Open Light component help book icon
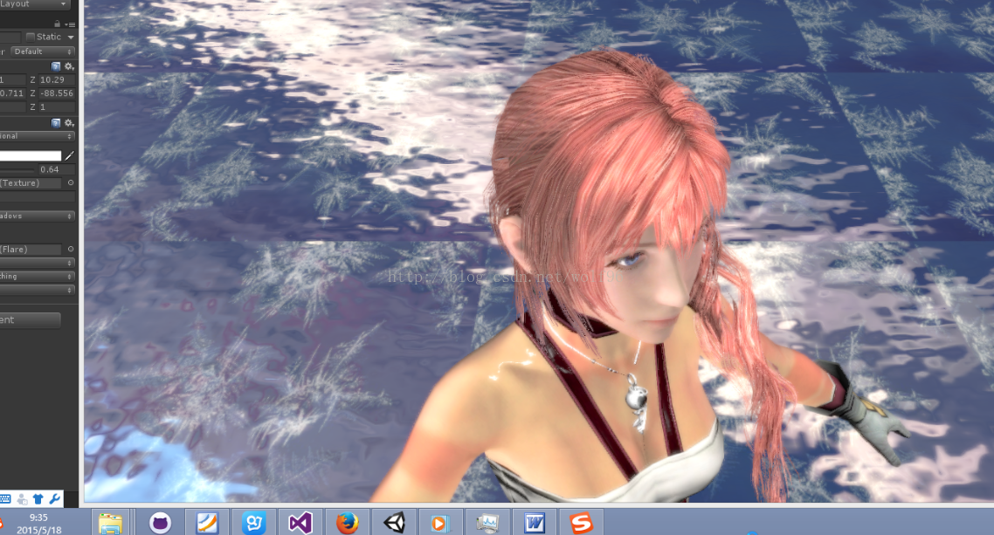The image size is (994, 535). pos(56,123)
